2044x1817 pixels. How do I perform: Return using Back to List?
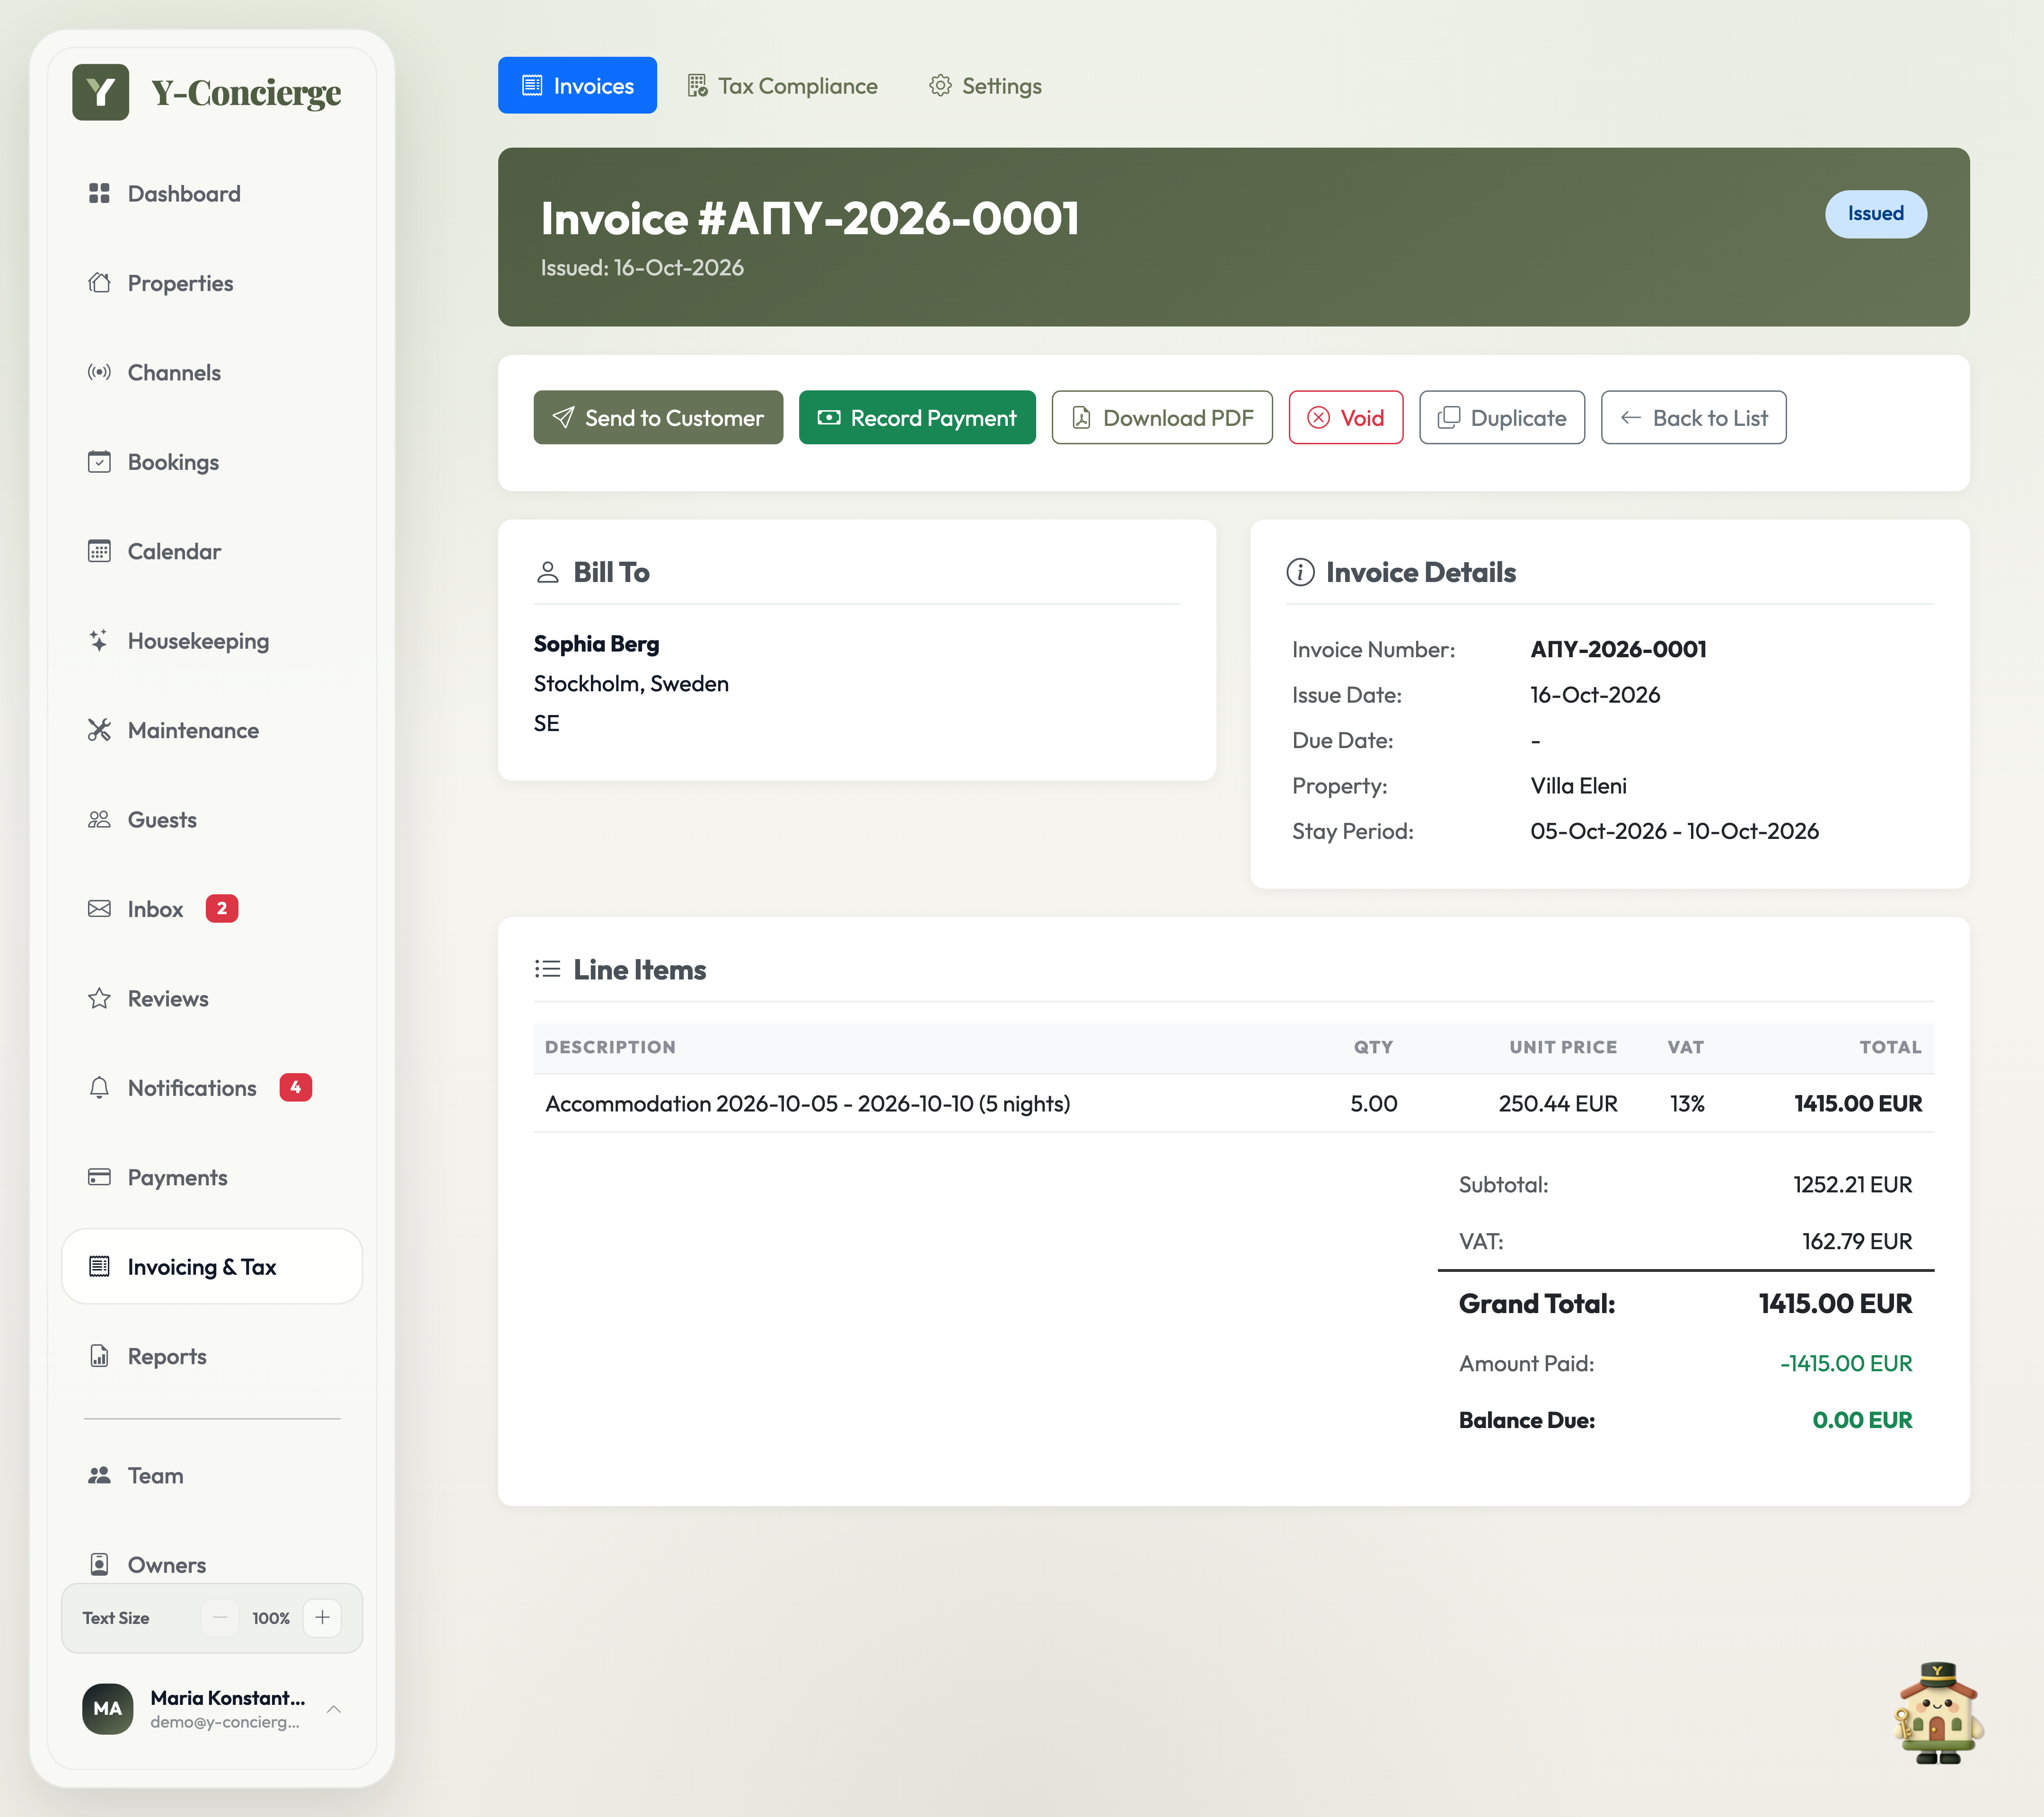[1694, 418]
